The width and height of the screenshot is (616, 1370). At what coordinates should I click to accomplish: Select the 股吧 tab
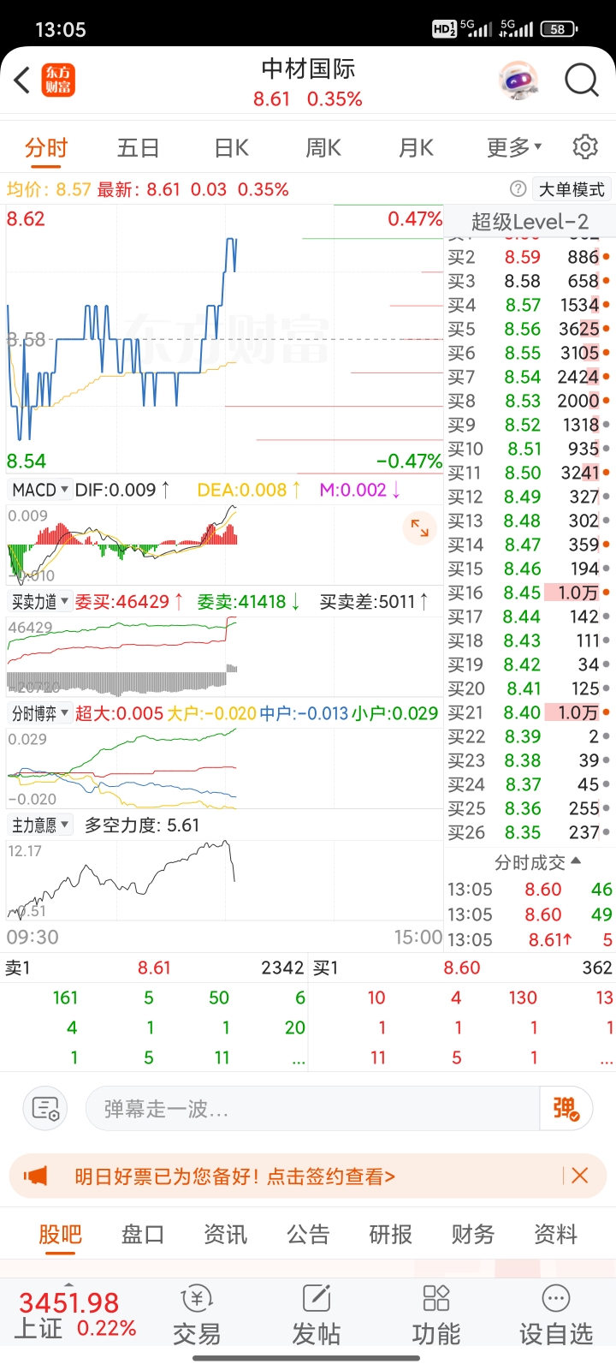pyautogui.click(x=60, y=1234)
